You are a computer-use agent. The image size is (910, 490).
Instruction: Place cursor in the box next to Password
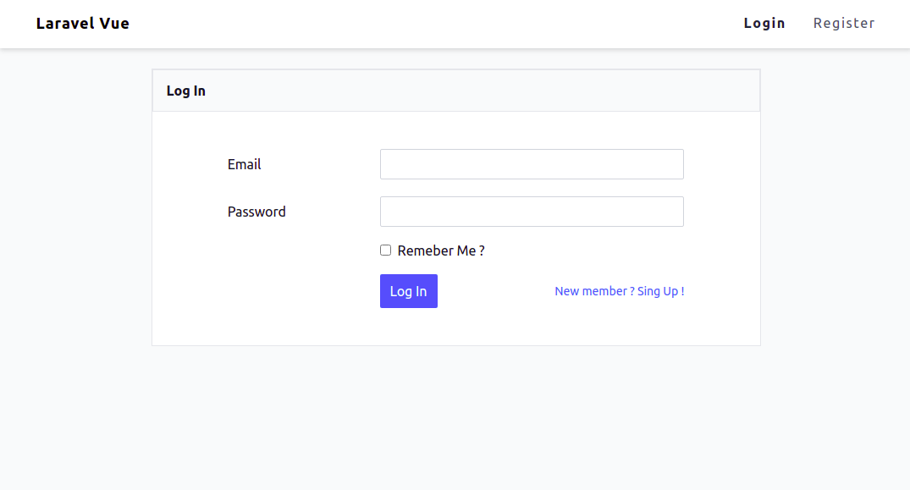point(532,212)
